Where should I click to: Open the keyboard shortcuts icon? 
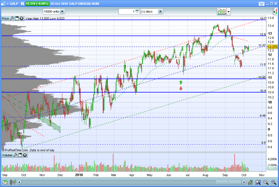(x=261, y=4)
